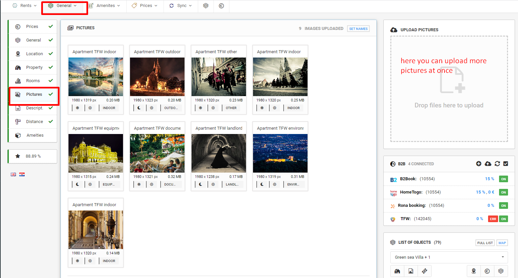Switch language to English via UK flag

(13, 174)
